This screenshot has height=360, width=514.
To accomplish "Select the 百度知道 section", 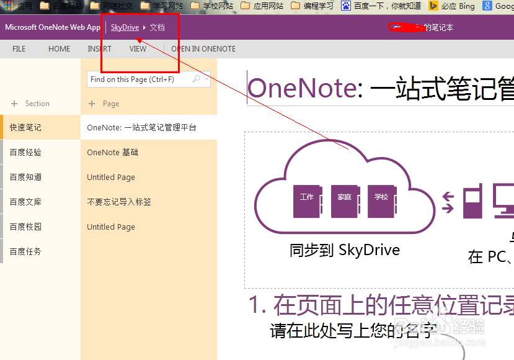I will tap(40, 178).
